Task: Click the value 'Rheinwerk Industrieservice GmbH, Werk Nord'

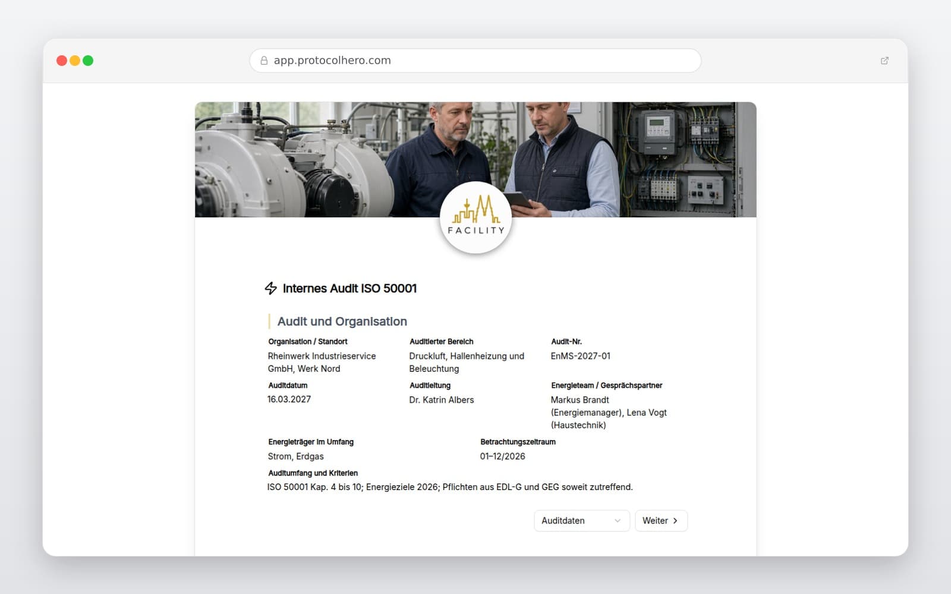Action: coord(322,362)
